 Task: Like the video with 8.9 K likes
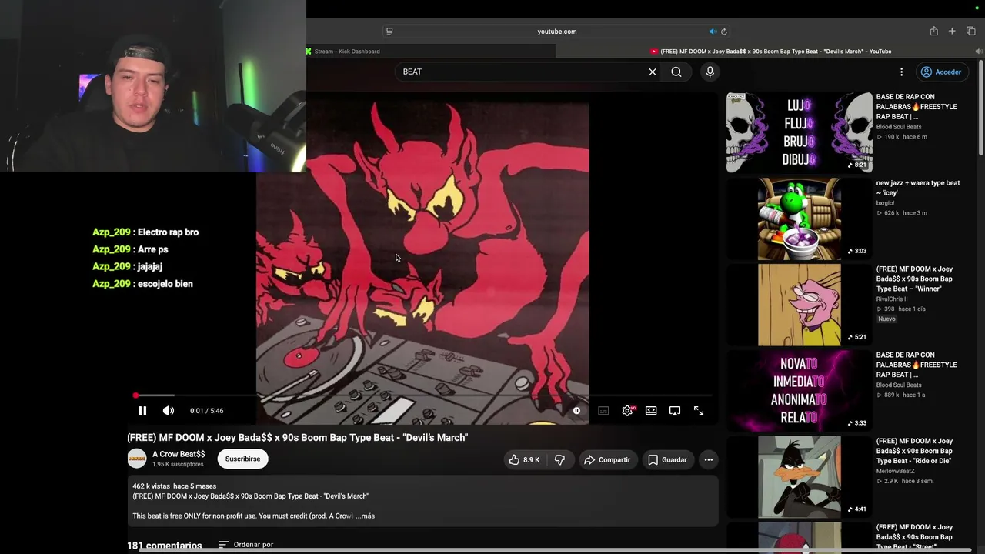(x=524, y=459)
